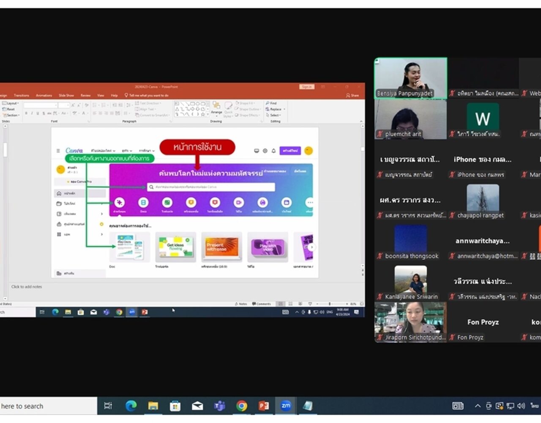The height and width of the screenshot is (423, 541).
Task: Click the Share button in PowerPoint
Action: 352,95
